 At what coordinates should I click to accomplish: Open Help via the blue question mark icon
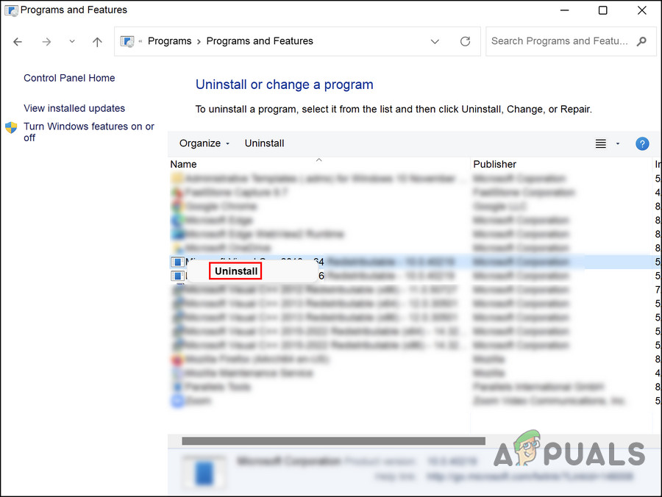pyautogui.click(x=642, y=143)
